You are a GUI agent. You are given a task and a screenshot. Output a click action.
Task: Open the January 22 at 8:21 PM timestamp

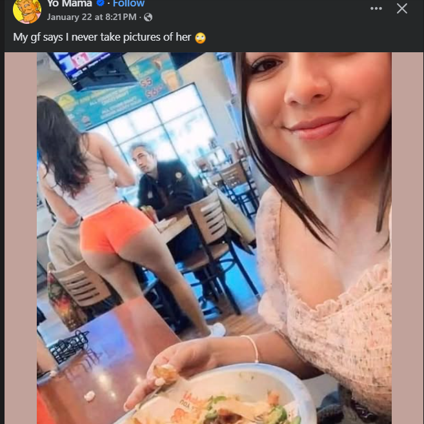(x=92, y=17)
